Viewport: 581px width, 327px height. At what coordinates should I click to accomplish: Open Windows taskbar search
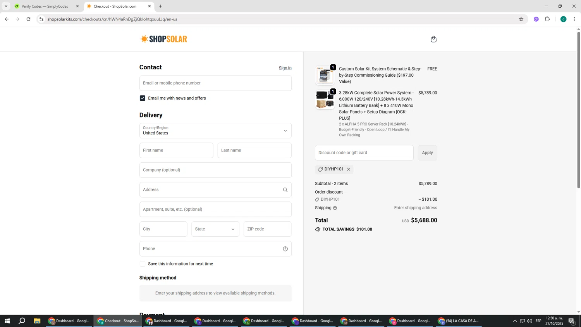pyautogui.click(x=22, y=321)
